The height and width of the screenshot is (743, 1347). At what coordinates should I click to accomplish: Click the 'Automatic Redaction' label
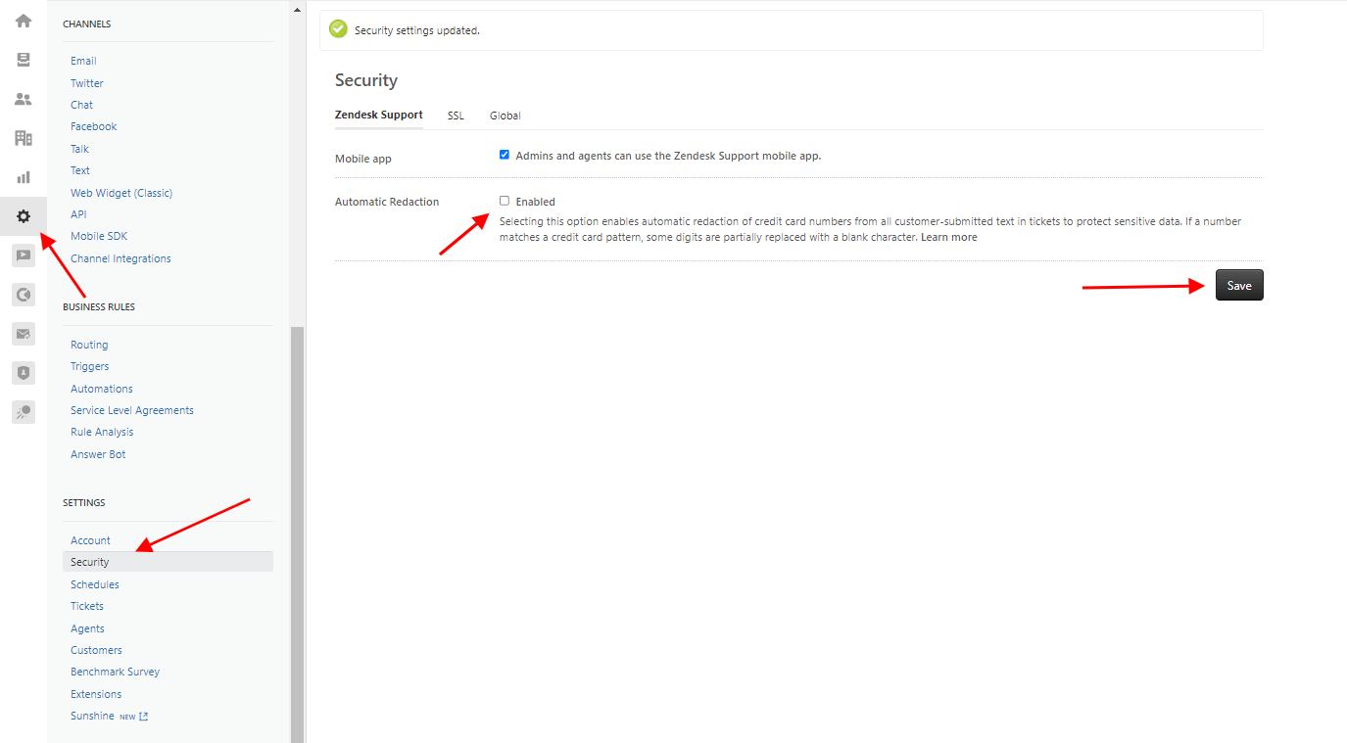[387, 202]
